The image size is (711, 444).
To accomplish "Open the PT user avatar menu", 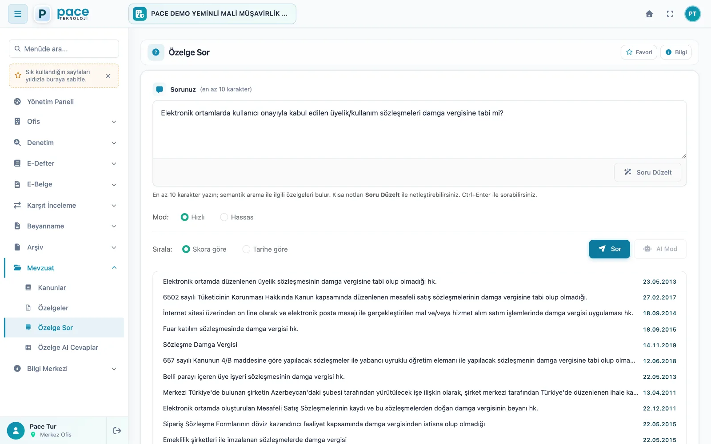I will (x=692, y=14).
